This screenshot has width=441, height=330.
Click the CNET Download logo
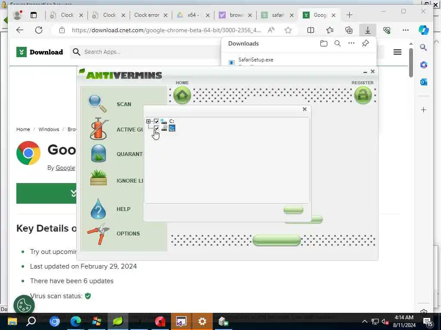[x=40, y=52]
